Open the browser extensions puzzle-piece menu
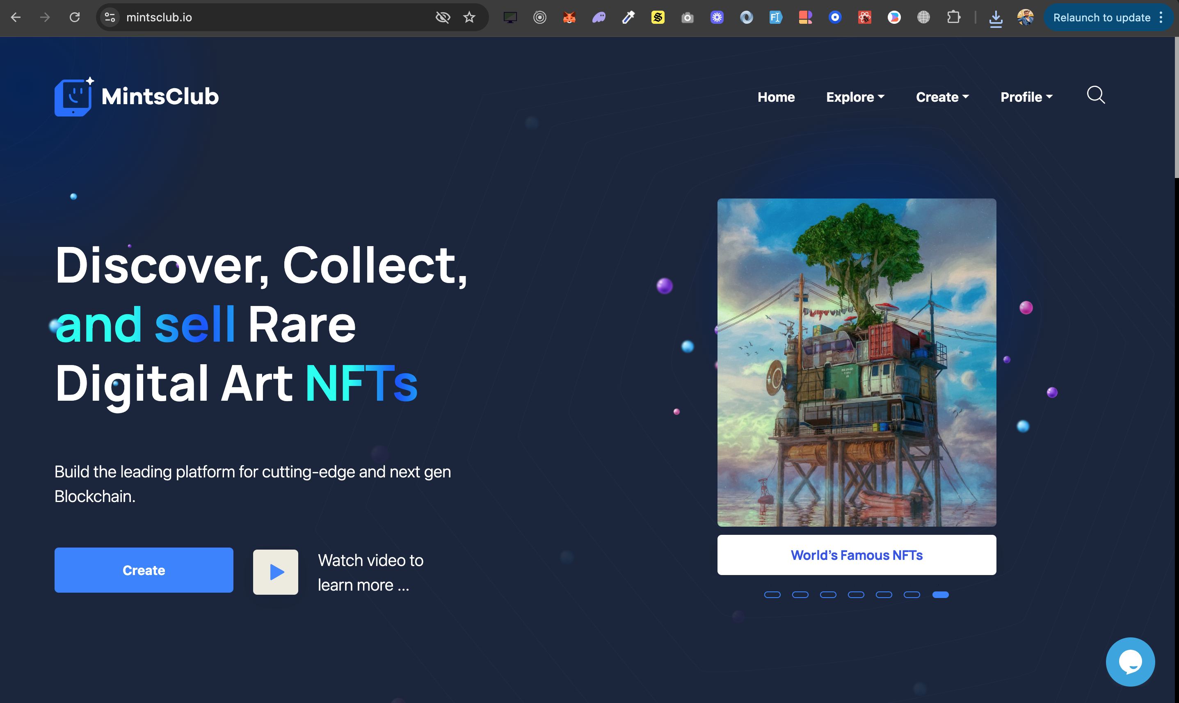 953,18
